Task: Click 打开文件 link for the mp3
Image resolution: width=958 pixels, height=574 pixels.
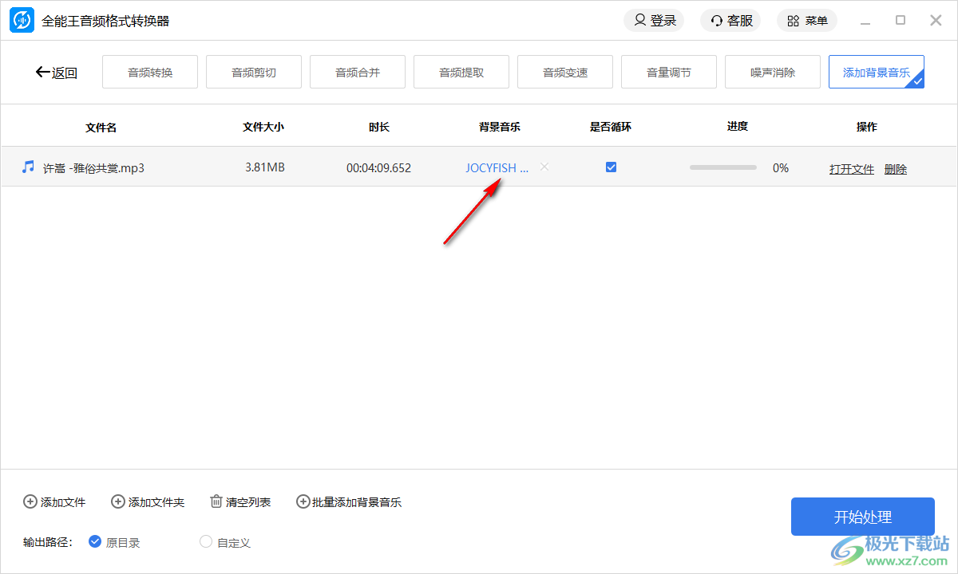Action: (x=852, y=169)
